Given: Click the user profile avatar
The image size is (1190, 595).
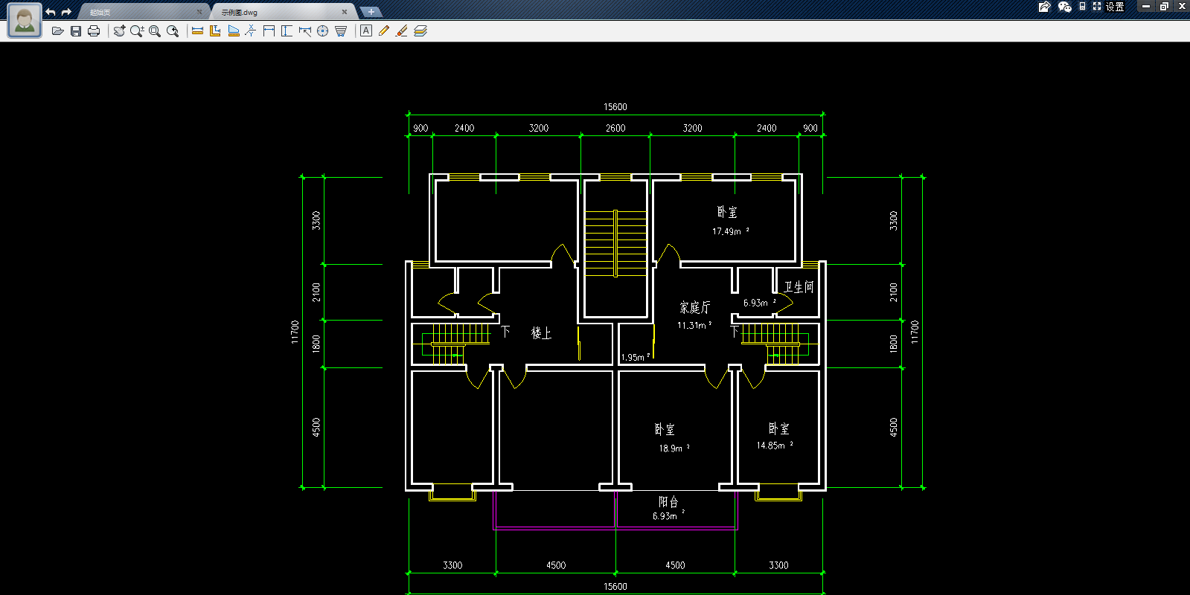Looking at the screenshot, I should [25, 20].
